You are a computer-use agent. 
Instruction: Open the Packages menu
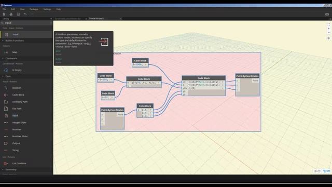pyautogui.click(x=34, y=9)
